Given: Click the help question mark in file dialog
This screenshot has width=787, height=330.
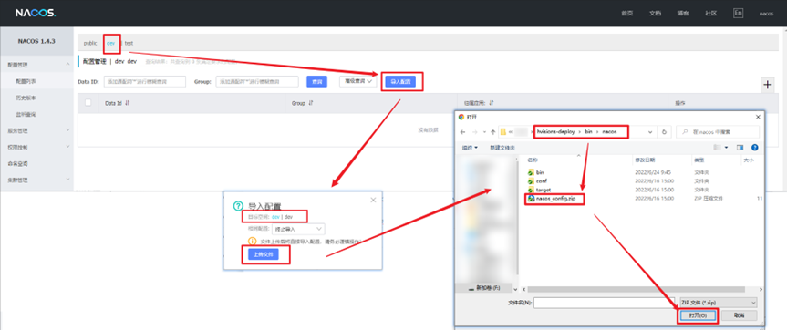Looking at the screenshot, I should pyautogui.click(x=754, y=148).
